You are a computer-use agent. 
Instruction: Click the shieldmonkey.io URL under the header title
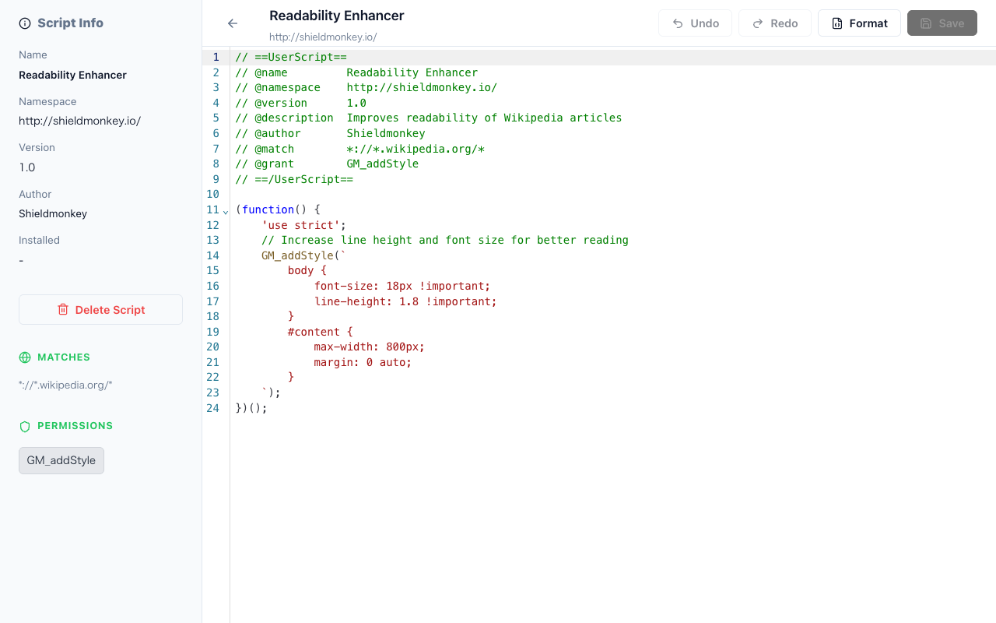323,37
